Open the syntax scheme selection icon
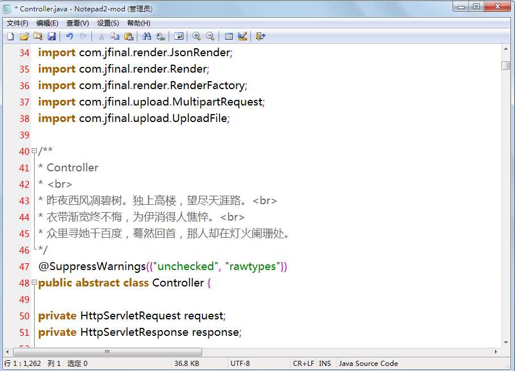The image size is (515, 371). click(229, 36)
